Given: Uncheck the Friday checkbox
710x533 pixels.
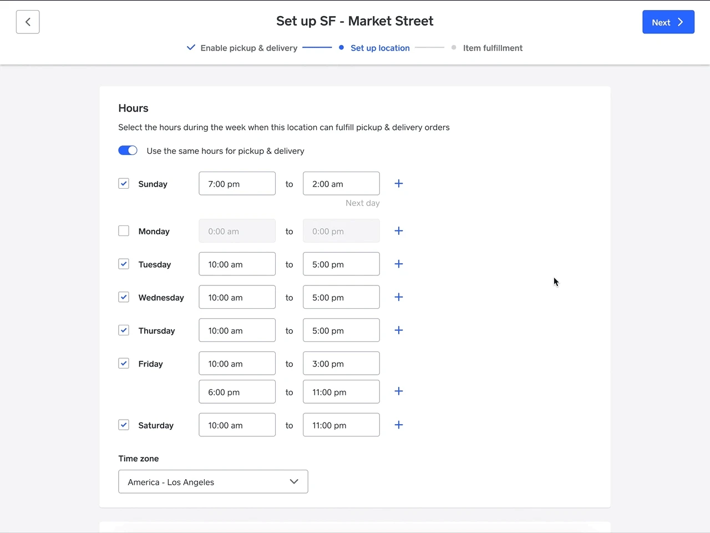Looking at the screenshot, I should point(124,364).
